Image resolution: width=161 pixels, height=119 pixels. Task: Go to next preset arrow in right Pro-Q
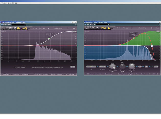(x=152, y=28)
